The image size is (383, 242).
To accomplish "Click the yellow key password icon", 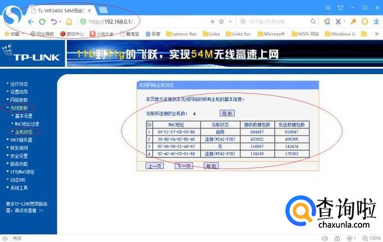I will 353,21.
